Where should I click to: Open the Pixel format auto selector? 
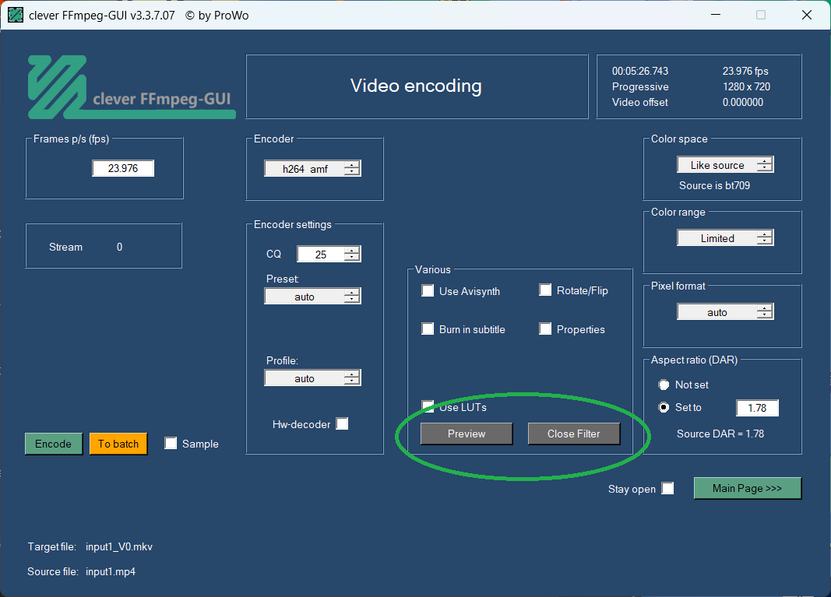(x=725, y=312)
